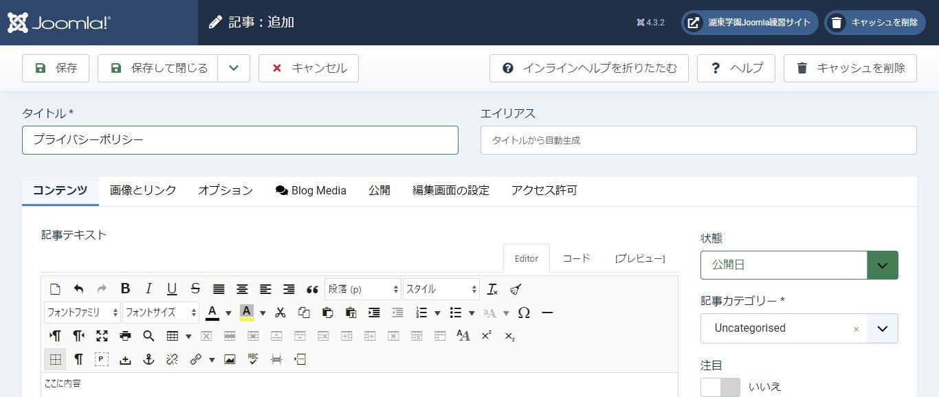Open the フォントサイズ font size dropdown
Viewport: 939px width, 397px height.
pyautogui.click(x=161, y=313)
